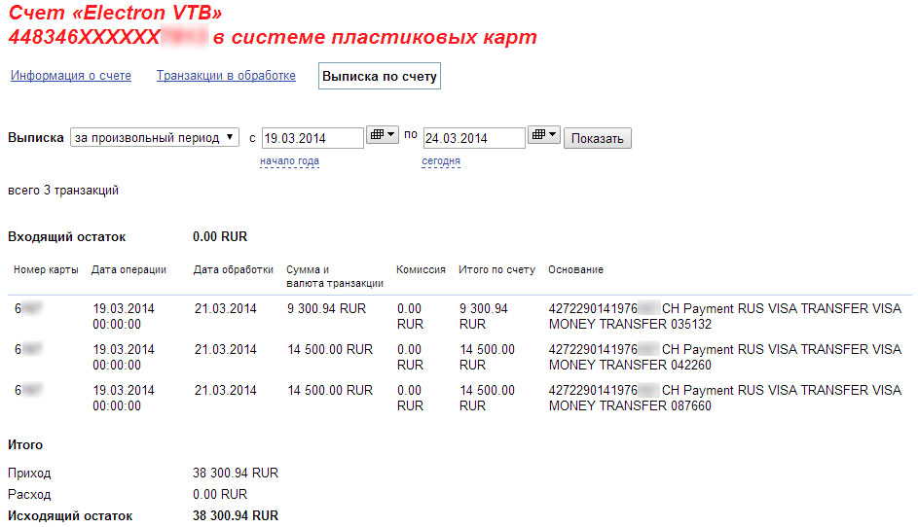Open the end date calendar picker
Screen dimensions: 918x527
[544, 134]
